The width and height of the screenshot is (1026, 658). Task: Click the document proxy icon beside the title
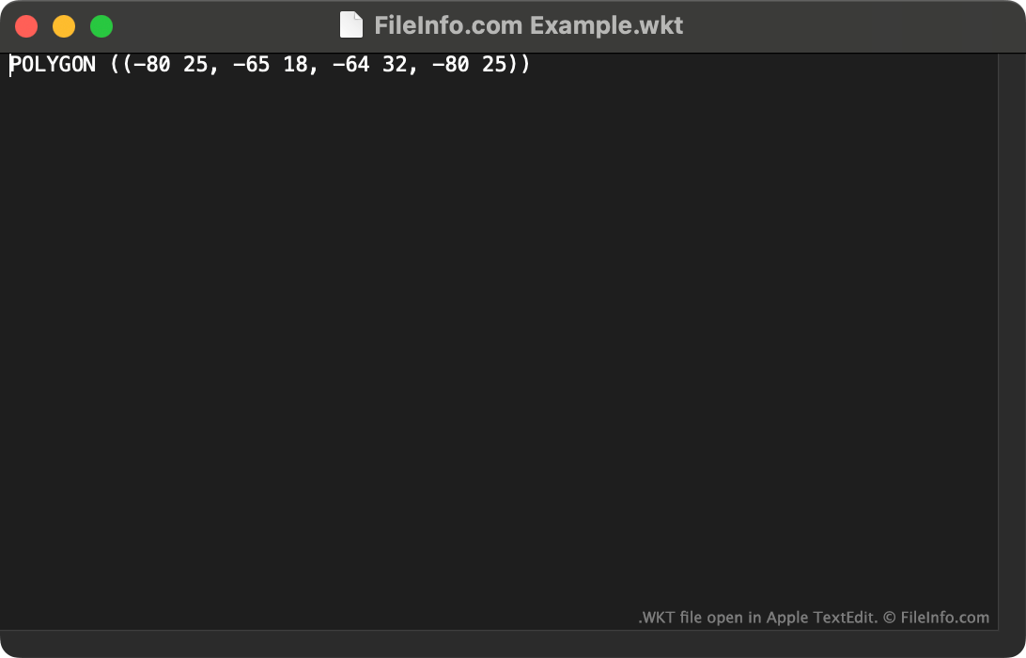[351, 24]
